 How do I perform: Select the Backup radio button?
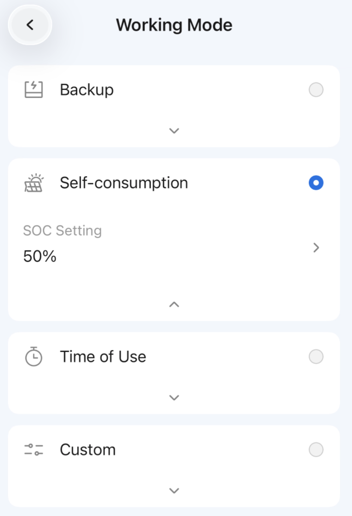316,90
